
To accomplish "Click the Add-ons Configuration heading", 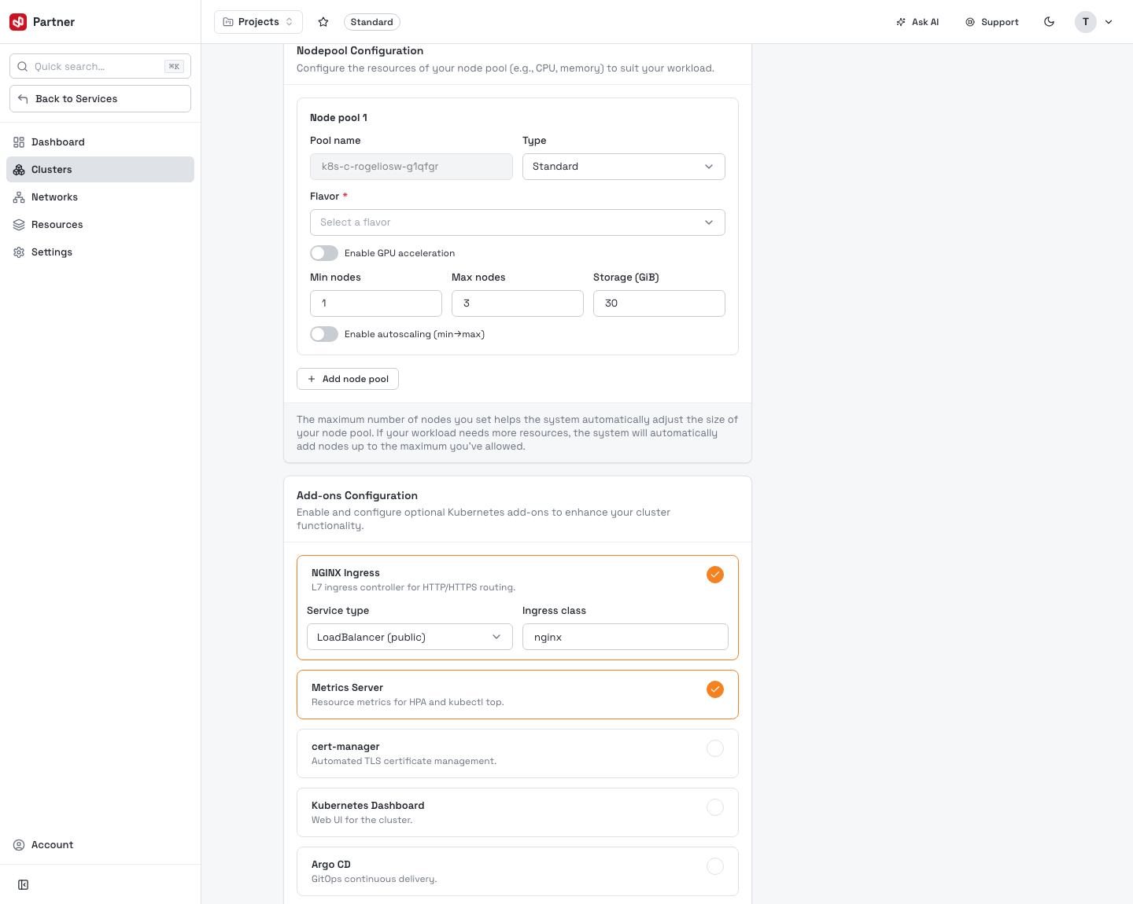I will click(357, 495).
